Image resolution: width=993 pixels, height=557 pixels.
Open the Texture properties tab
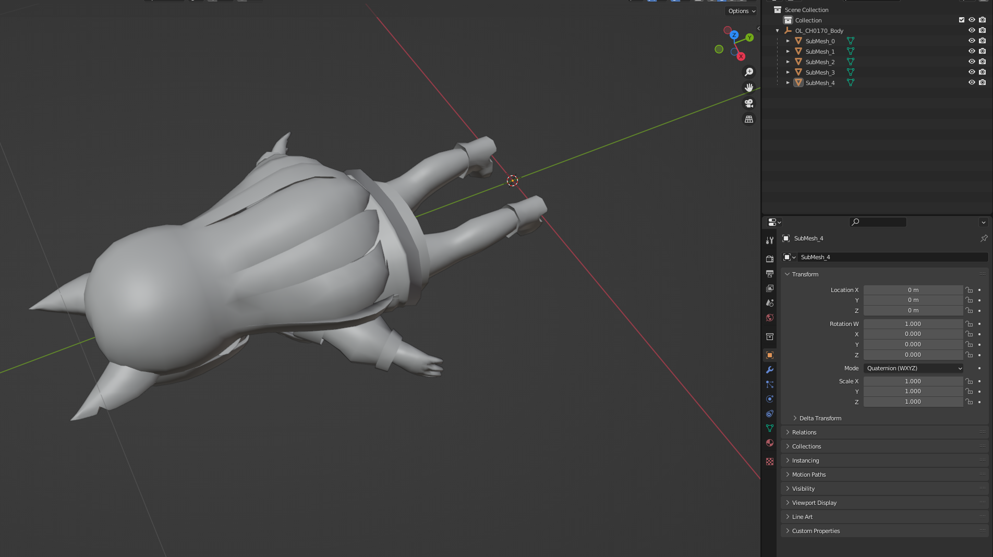click(x=770, y=462)
